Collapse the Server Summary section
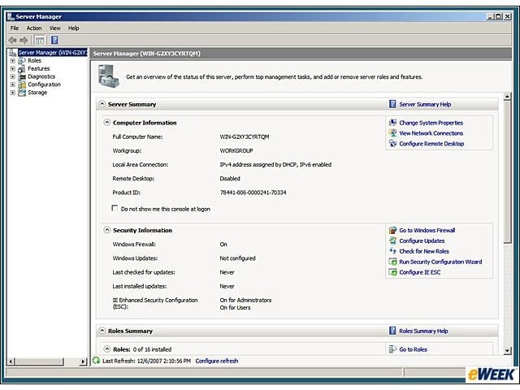Screen dimensions: 520x390 [102, 104]
